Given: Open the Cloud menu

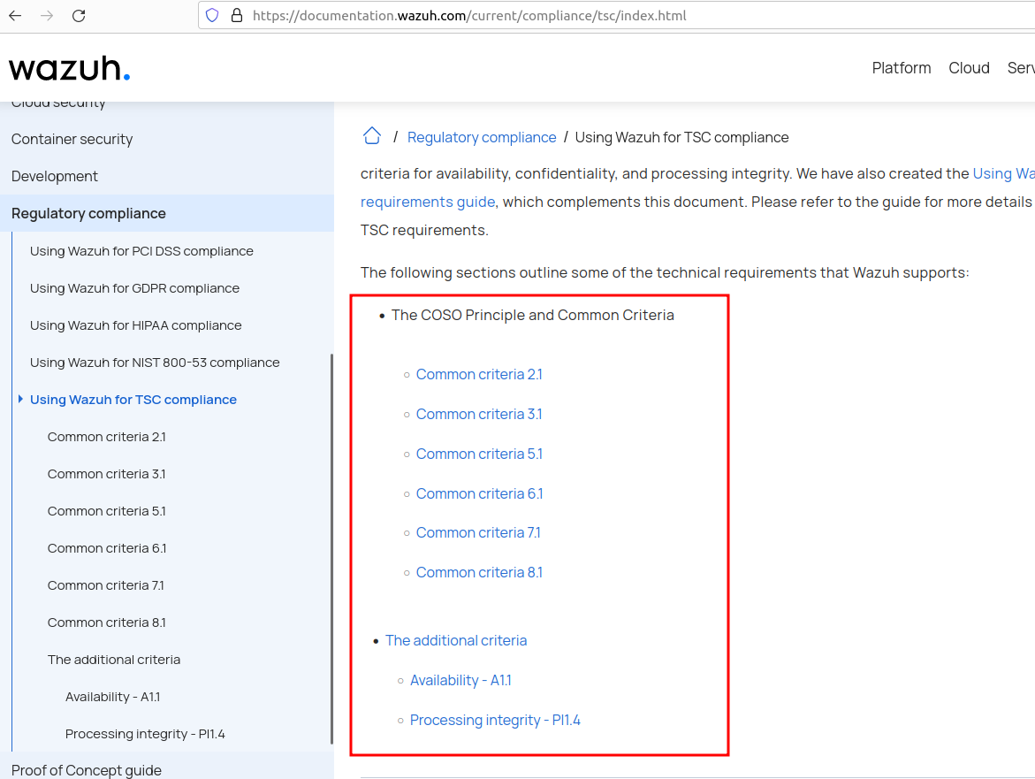Looking at the screenshot, I should click(x=969, y=67).
